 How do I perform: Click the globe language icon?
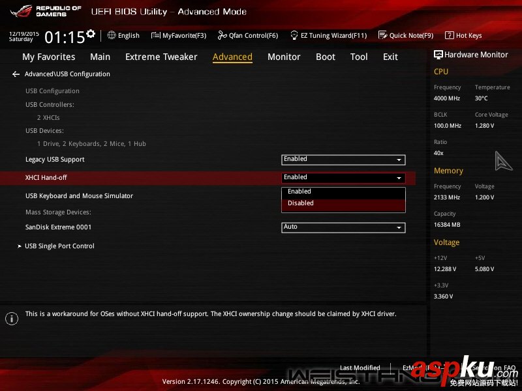point(112,35)
